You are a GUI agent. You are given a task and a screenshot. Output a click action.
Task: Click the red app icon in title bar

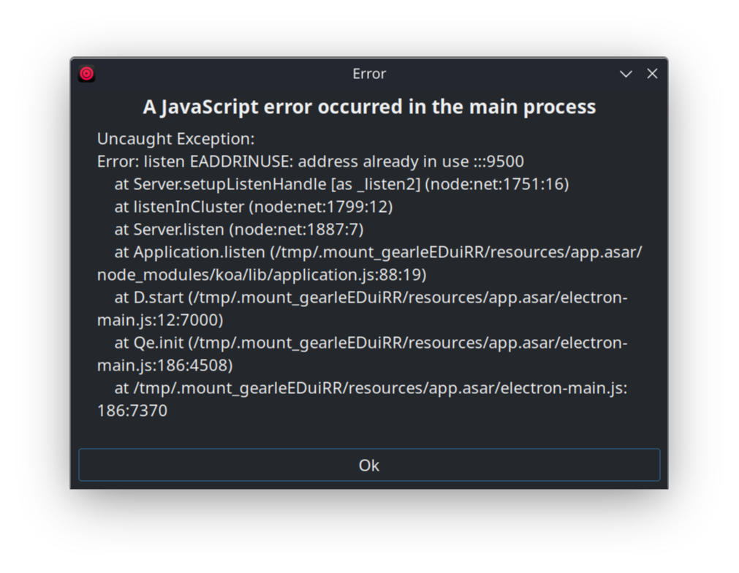tap(87, 74)
